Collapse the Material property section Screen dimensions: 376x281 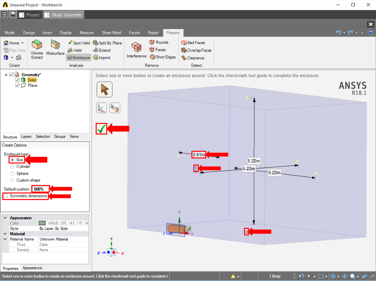click(x=5, y=234)
